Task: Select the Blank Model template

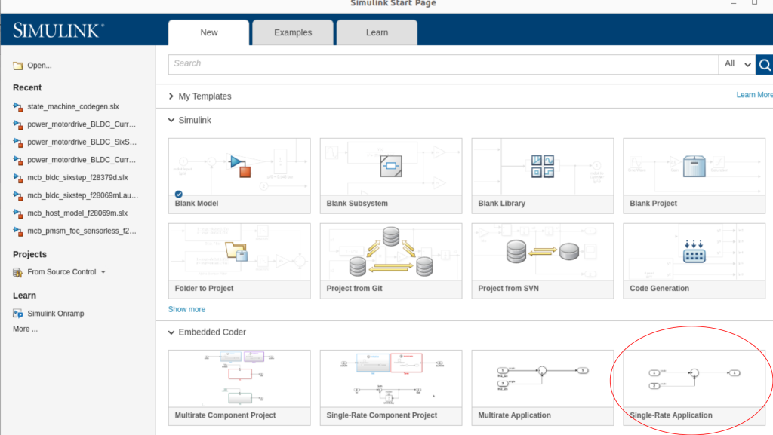Action: [239, 176]
